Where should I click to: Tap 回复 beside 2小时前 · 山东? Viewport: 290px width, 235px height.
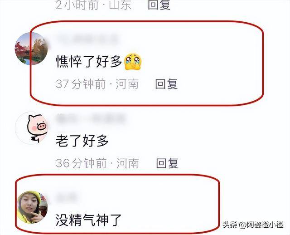[x=159, y=5]
